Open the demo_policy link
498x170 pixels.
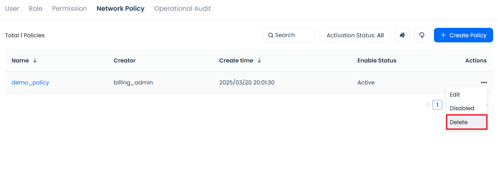[x=30, y=83]
